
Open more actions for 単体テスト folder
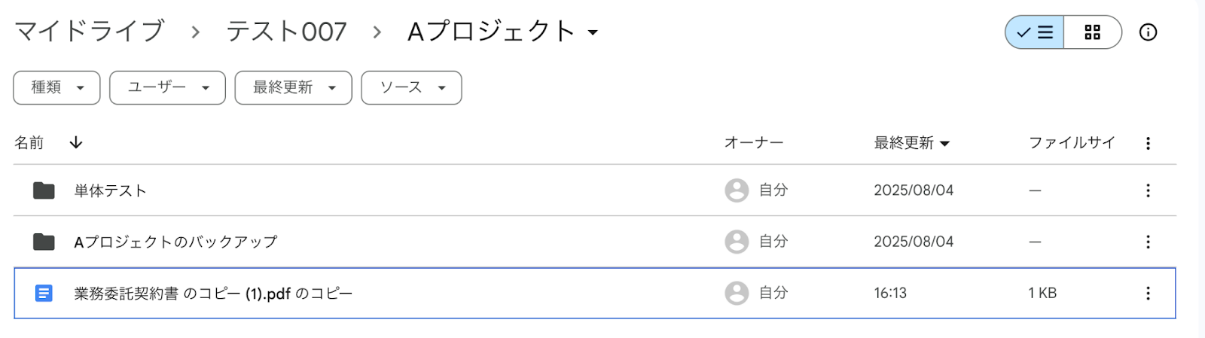point(1148,190)
